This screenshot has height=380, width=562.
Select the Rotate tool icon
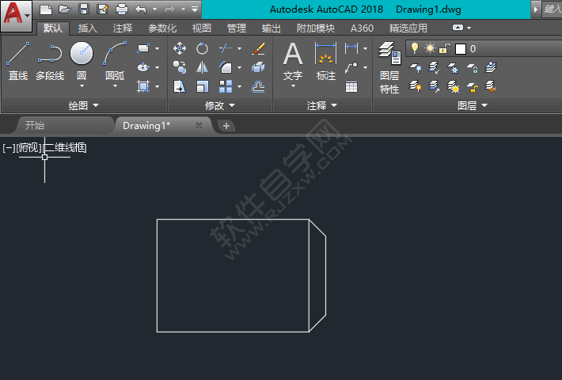click(x=202, y=48)
